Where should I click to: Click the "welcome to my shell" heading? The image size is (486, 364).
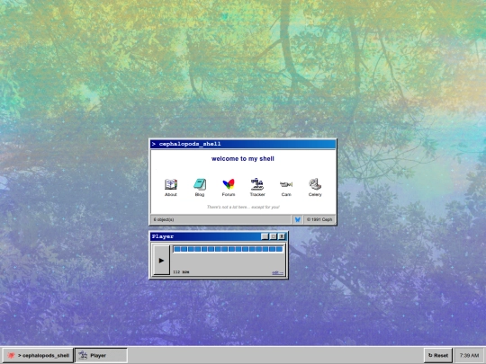point(243,159)
